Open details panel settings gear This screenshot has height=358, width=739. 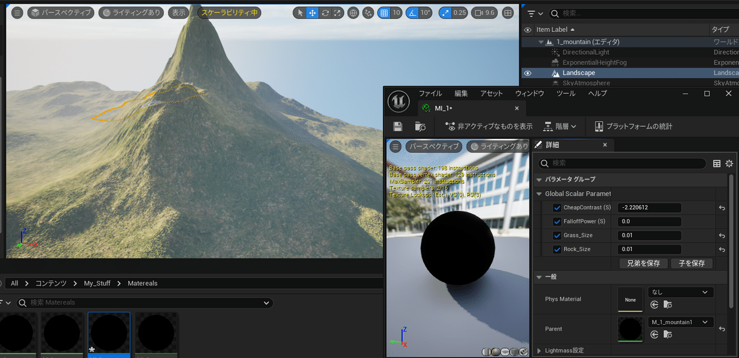(729, 164)
